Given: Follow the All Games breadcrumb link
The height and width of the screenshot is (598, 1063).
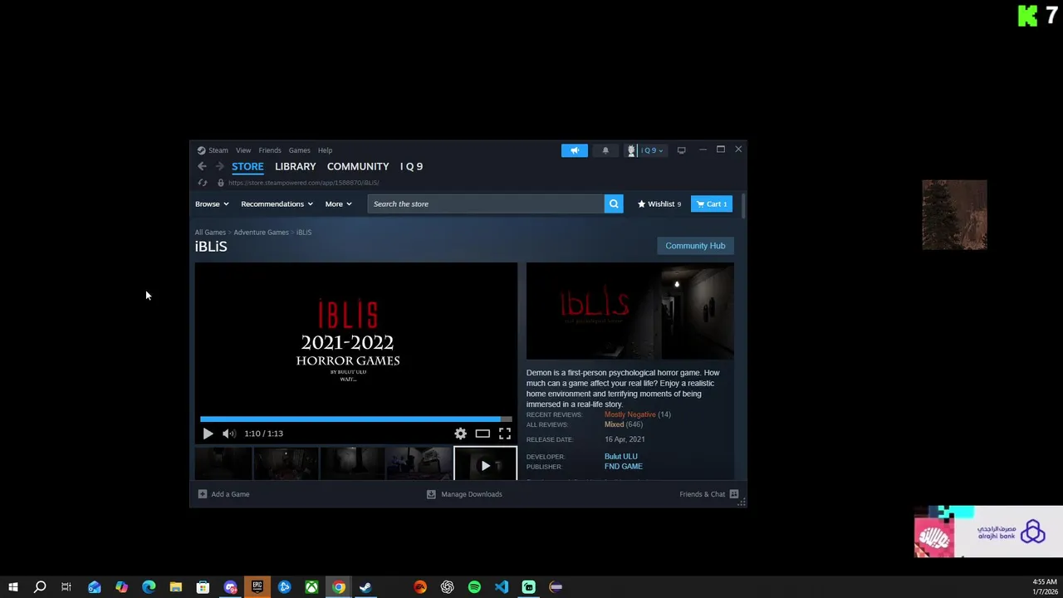Looking at the screenshot, I should pyautogui.click(x=210, y=233).
